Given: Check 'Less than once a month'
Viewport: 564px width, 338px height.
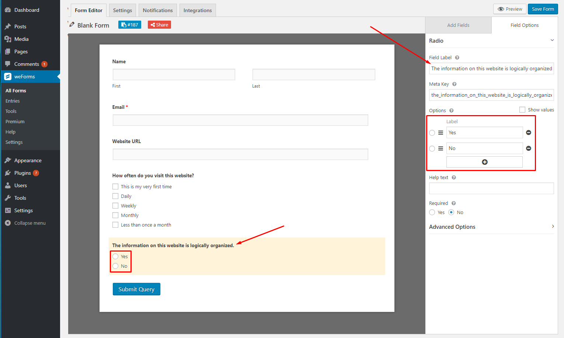Looking at the screenshot, I should click(x=115, y=225).
